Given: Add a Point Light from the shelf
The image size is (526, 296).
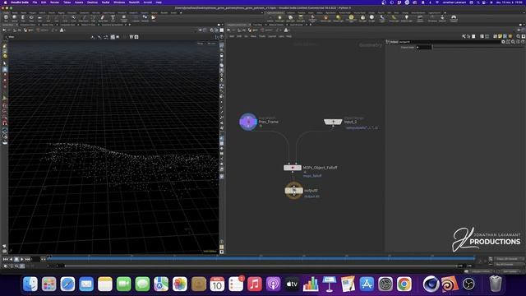Looking at the screenshot, I should pyautogui.click(x=279, y=18).
